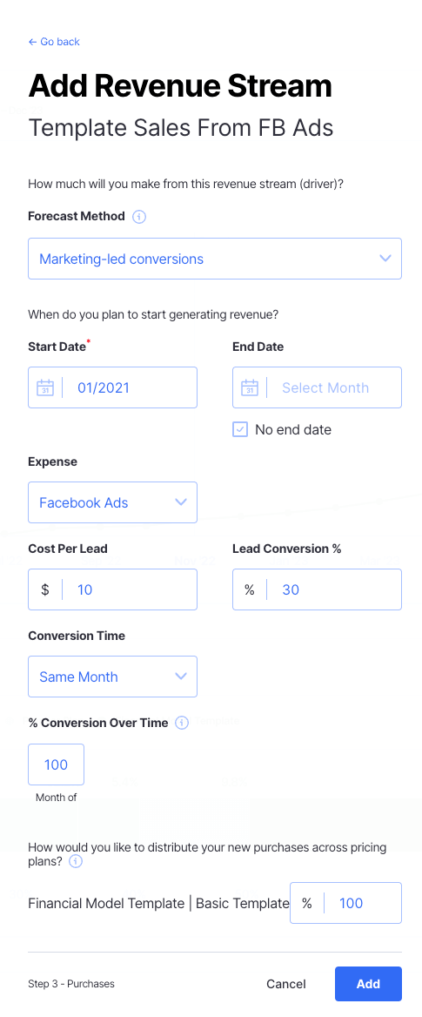Click the Start Date calendar icon
This screenshot has width=422, height=1017.
coord(44,387)
